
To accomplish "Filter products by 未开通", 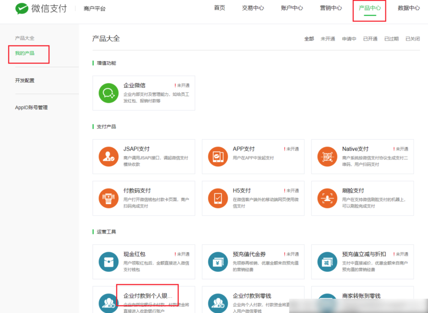I will [x=328, y=38].
